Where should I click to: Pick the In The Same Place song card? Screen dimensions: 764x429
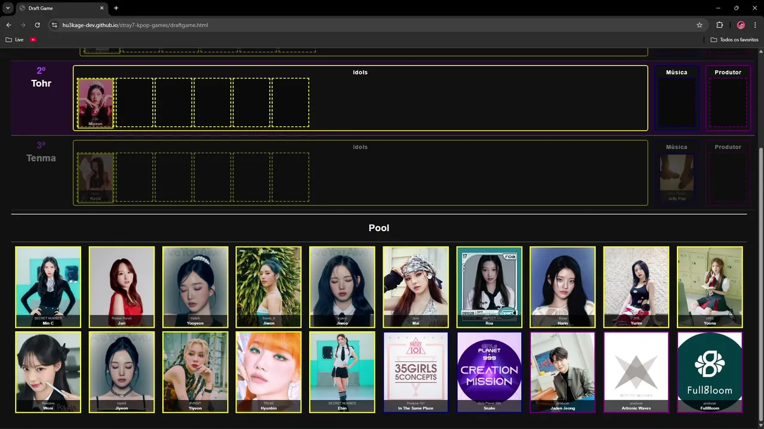[x=415, y=372]
